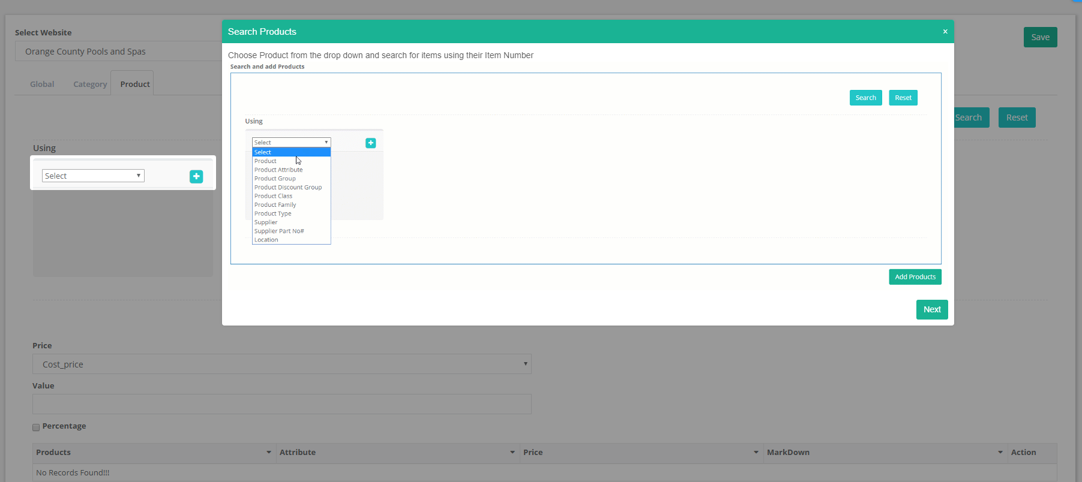Click the plus icon beside modal Select dropdown

[371, 143]
